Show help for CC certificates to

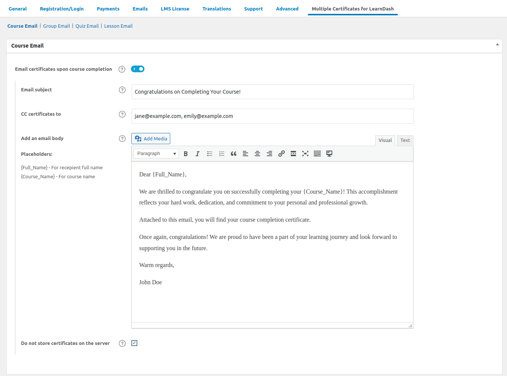click(122, 114)
